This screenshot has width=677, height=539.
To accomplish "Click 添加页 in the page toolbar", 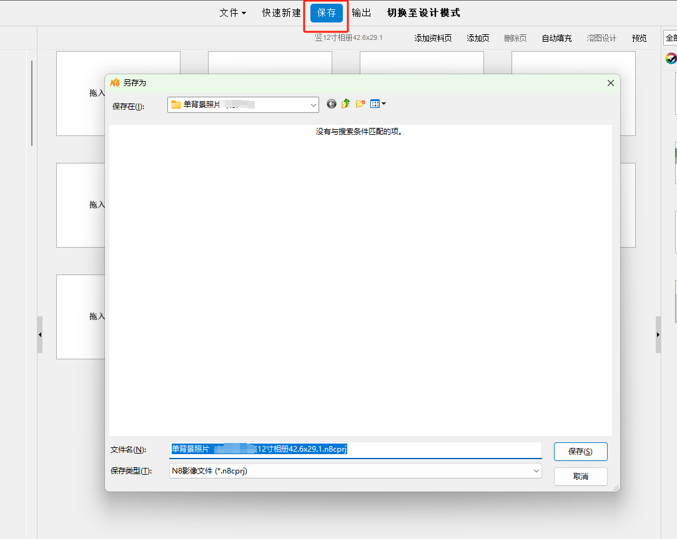I will (478, 38).
